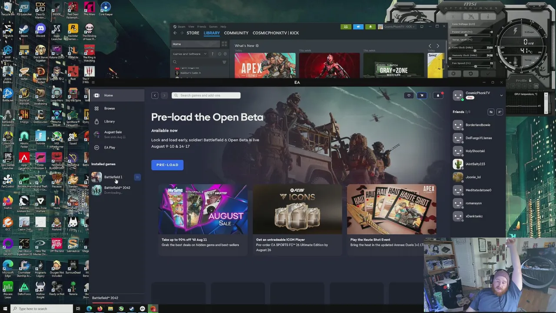
Task: Switch to the COMMUNITY tab in Steam
Action: [236, 33]
